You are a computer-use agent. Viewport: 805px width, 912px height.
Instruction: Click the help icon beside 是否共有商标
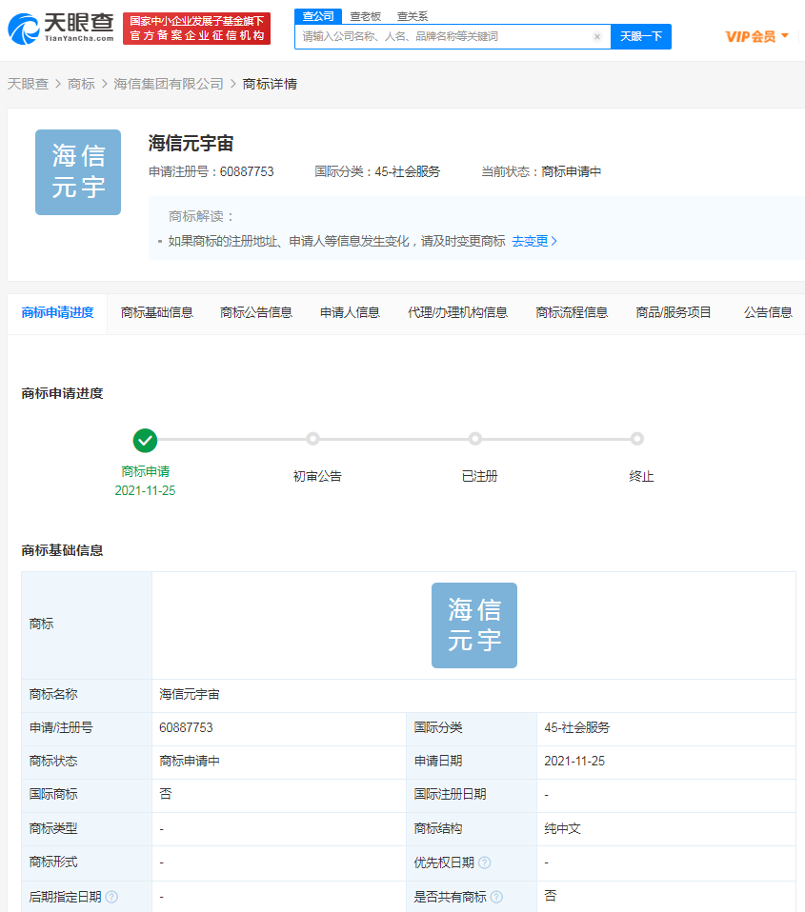(x=496, y=896)
